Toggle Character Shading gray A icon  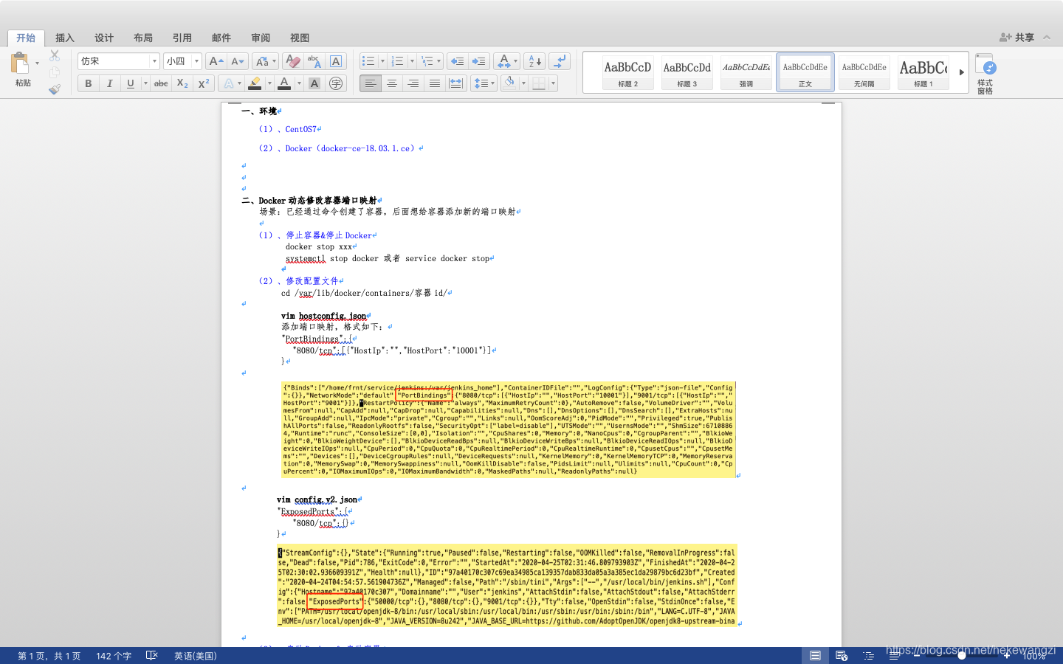(314, 83)
